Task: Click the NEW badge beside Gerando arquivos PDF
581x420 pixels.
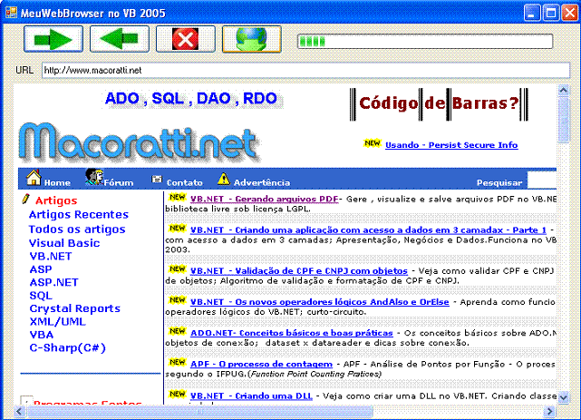Action: pos(177,197)
